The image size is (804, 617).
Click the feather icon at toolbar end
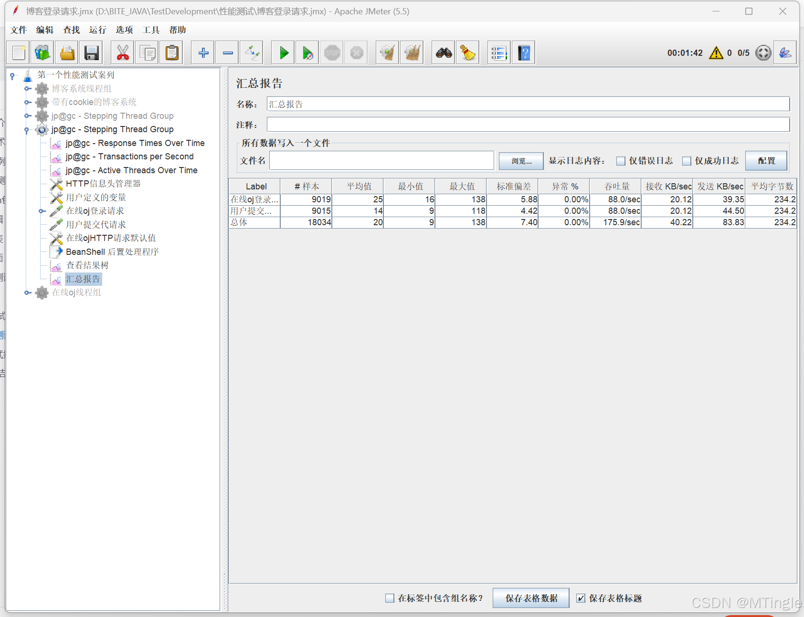[x=785, y=52]
